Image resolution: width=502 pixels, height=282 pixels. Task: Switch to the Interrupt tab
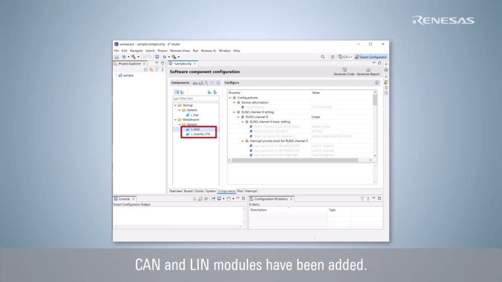coord(250,191)
